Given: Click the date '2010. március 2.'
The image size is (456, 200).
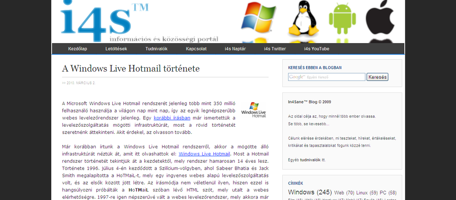Looking at the screenshot, I should (81, 83).
